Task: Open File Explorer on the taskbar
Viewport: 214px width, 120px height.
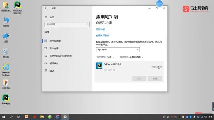Action: pos(42,117)
